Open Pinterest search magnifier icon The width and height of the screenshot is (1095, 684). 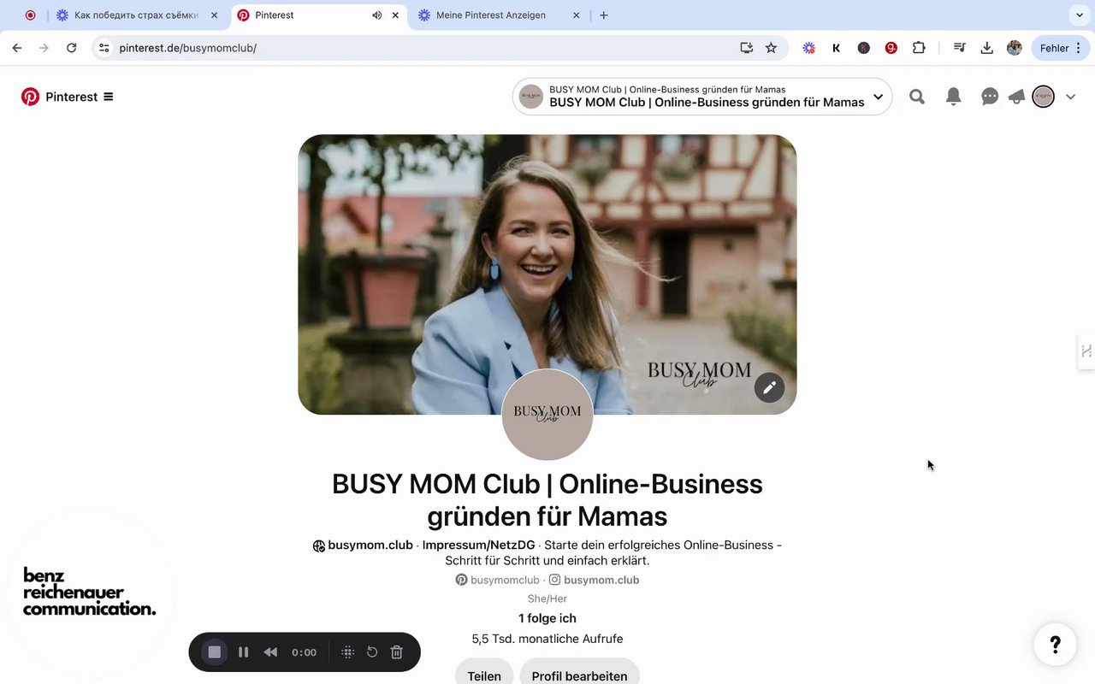[x=917, y=97]
